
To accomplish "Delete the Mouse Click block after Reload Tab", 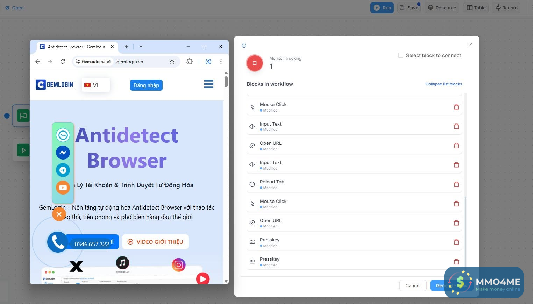I will click(456, 204).
